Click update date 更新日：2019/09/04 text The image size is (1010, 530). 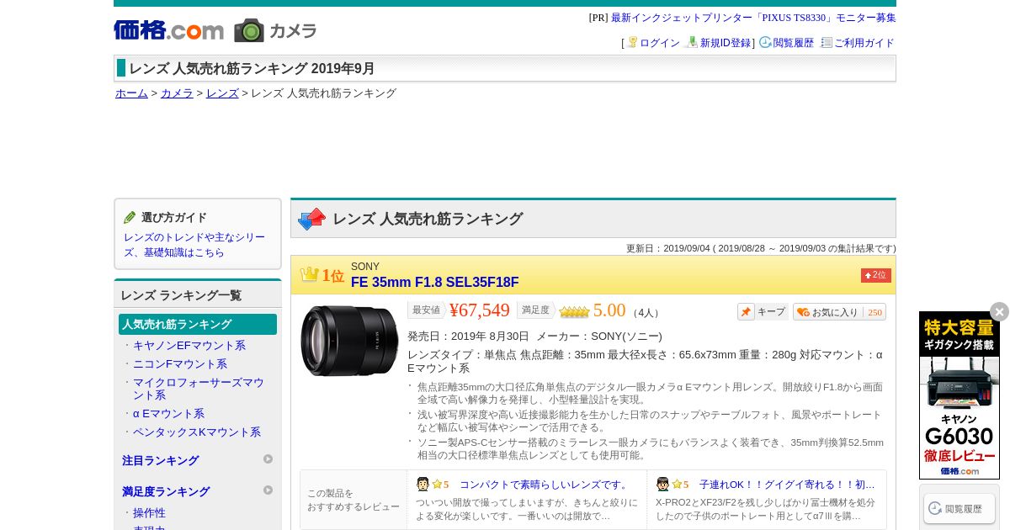pyautogui.click(x=761, y=249)
